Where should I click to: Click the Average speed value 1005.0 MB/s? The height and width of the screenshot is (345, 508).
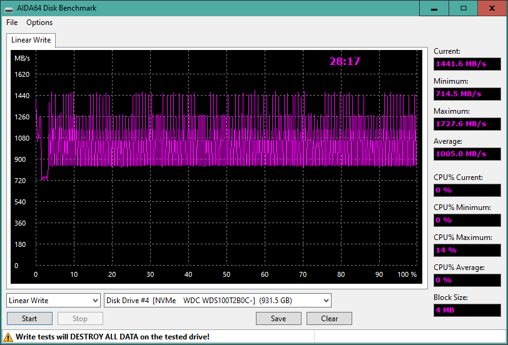tap(467, 154)
